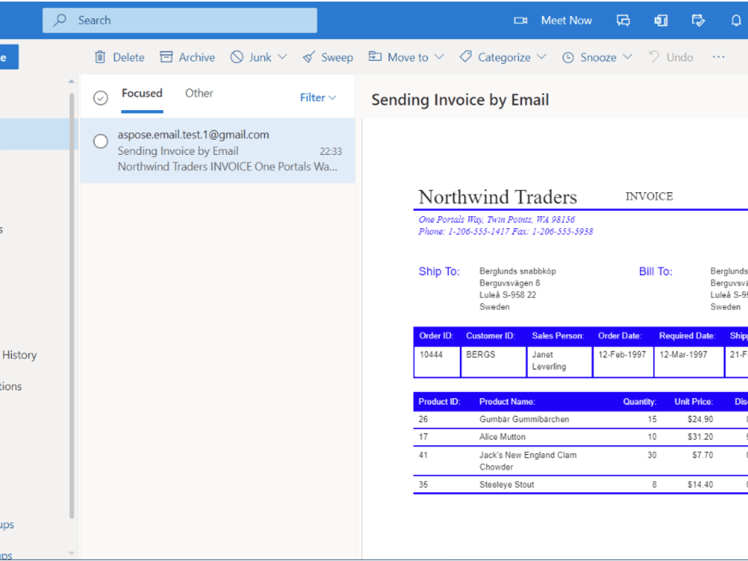Viewport: 748px width, 561px height.
Task: Click the 'Quantity:' column header
Action: pyautogui.click(x=640, y=402)
